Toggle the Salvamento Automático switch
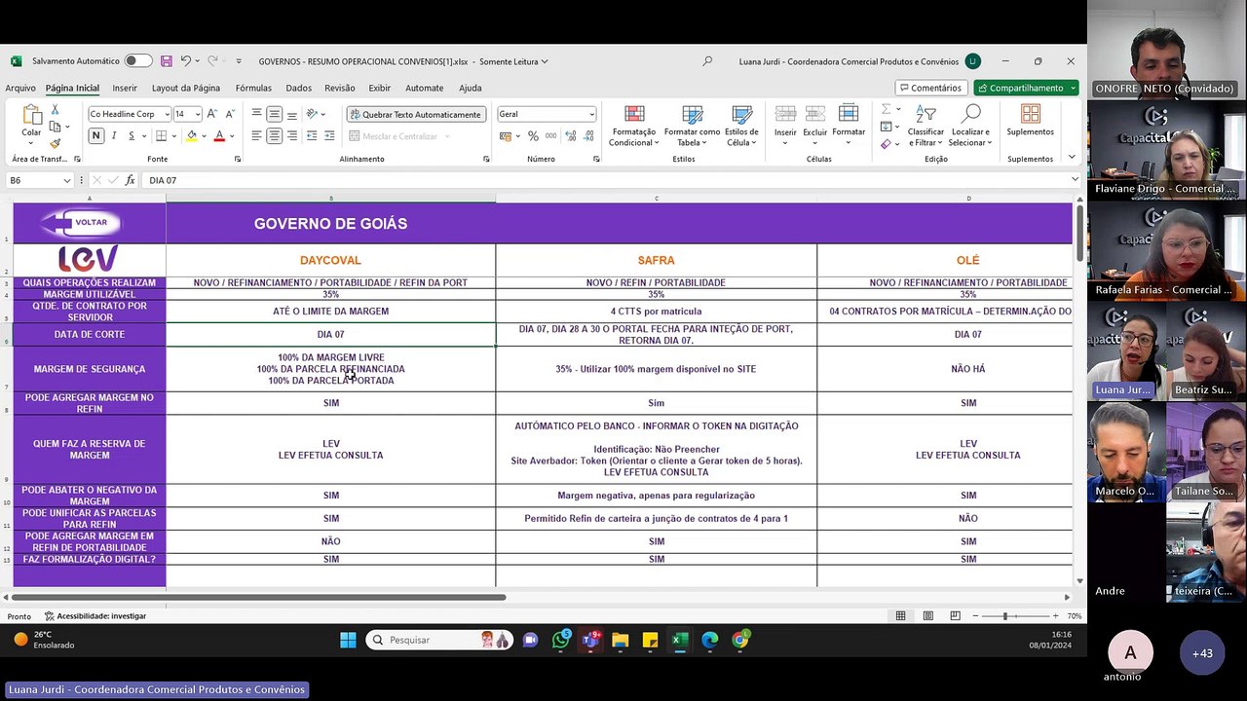This screenshot has width=1247, height=701. coord(137,61)
